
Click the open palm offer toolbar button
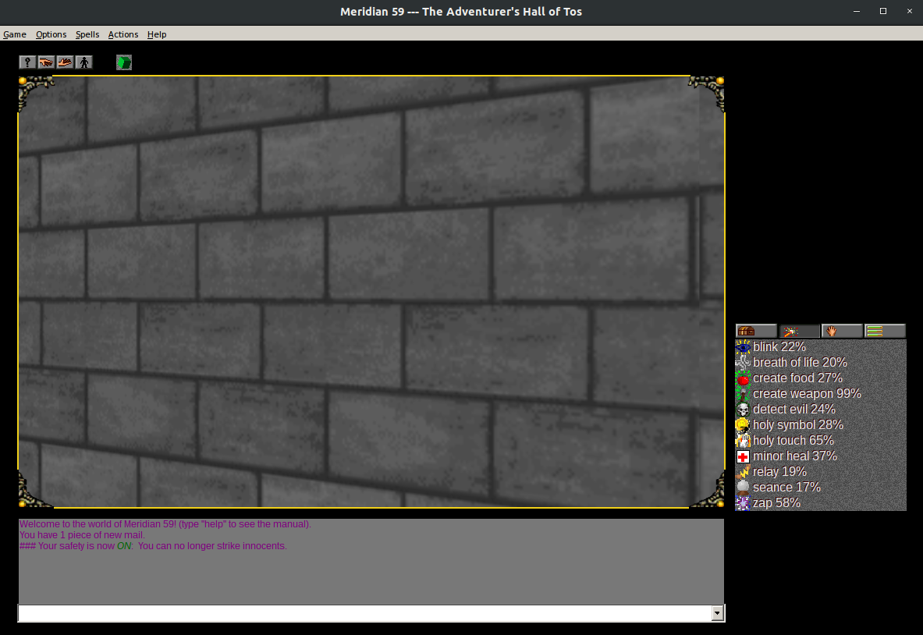(65, 62)
